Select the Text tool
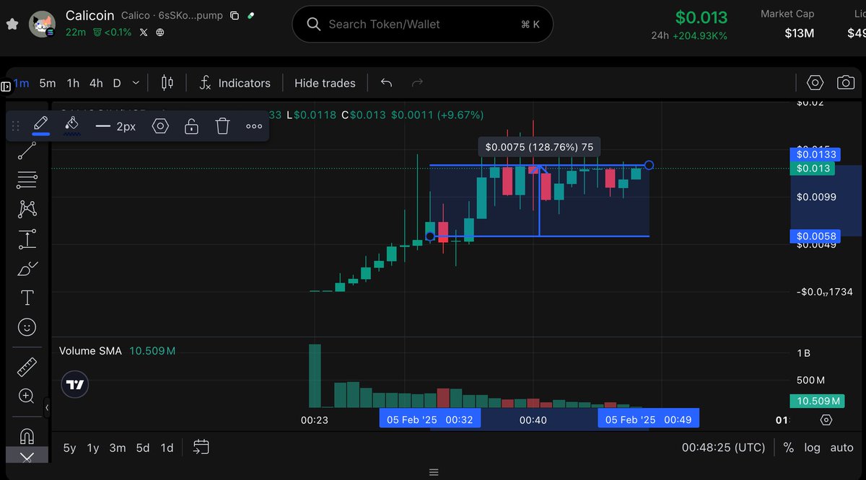The image size is (866, 480). 27,298
